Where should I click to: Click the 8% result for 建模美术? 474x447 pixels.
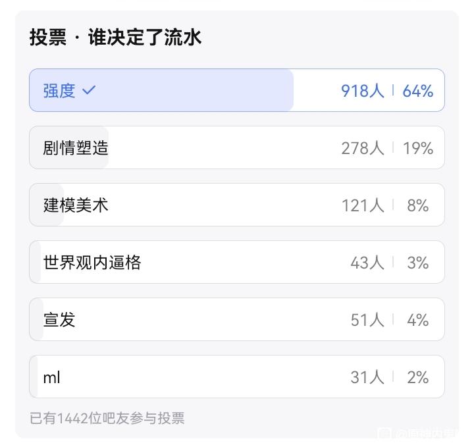tap(417, 205)
